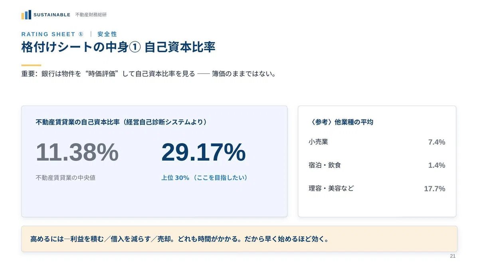Select the 29.17% top-tier figure
This screenshot has width=479, height=269.
click(204, 152)
